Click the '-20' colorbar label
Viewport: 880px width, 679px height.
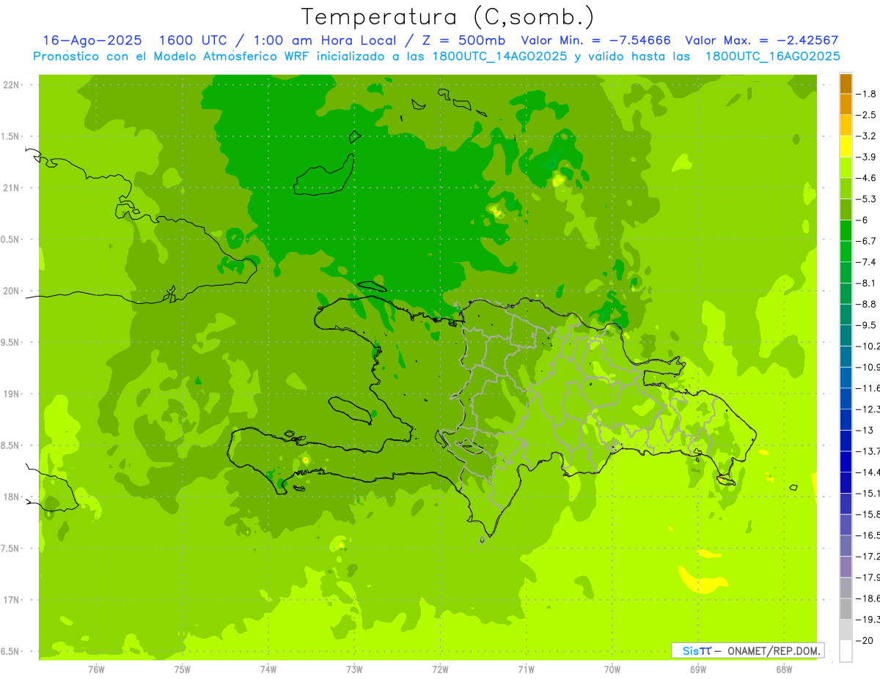(865, 640)
